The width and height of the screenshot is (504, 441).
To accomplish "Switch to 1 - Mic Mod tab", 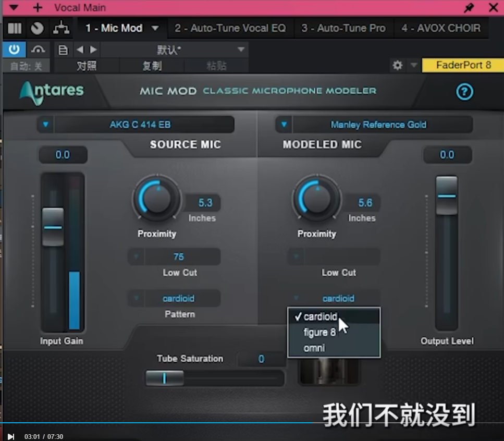I will tap(114, 28).
